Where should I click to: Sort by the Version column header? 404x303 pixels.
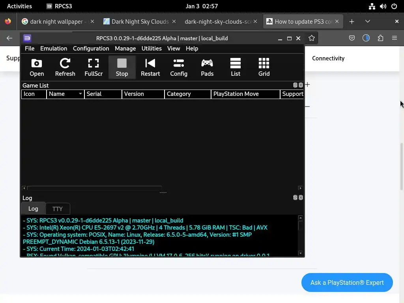coord(143,94)
